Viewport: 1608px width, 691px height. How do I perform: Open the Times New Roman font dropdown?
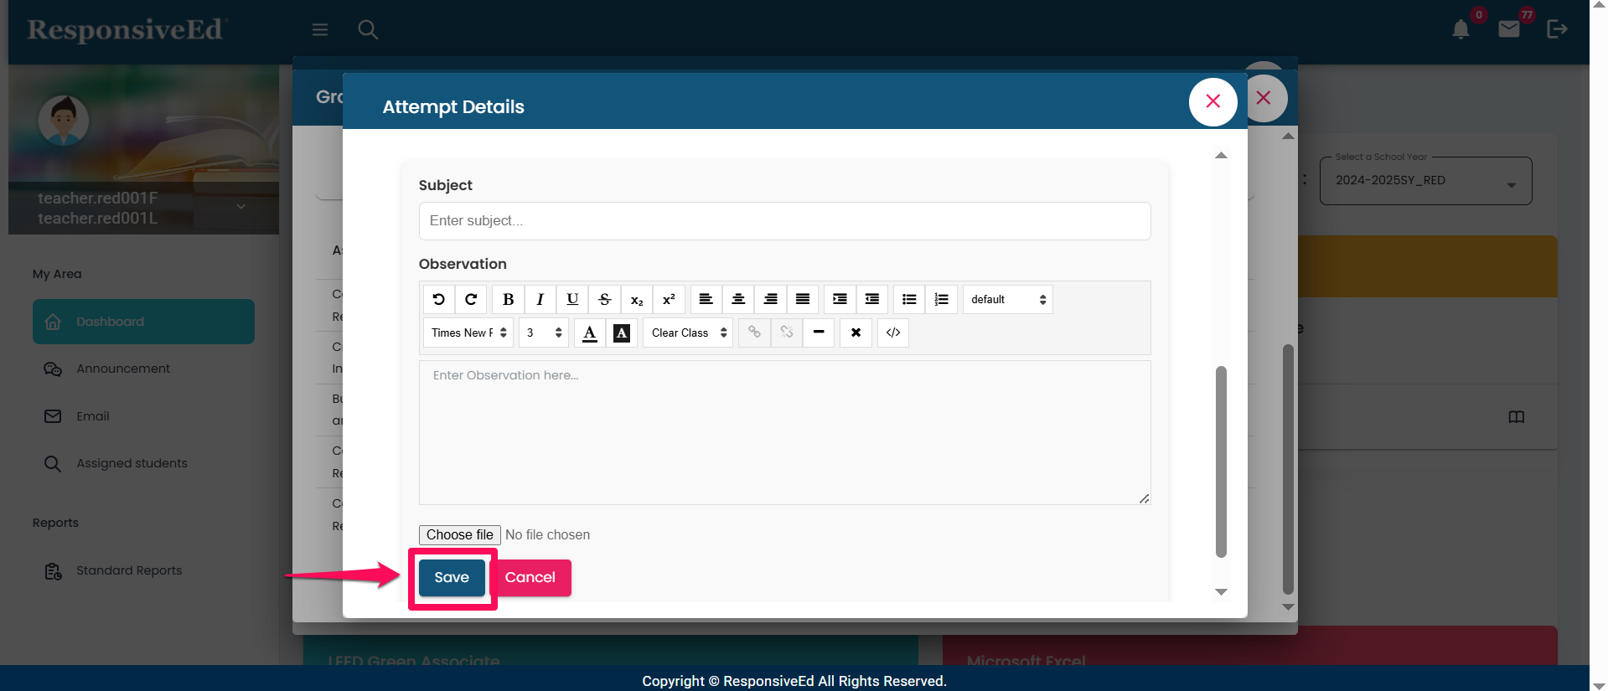coord(468,333)
